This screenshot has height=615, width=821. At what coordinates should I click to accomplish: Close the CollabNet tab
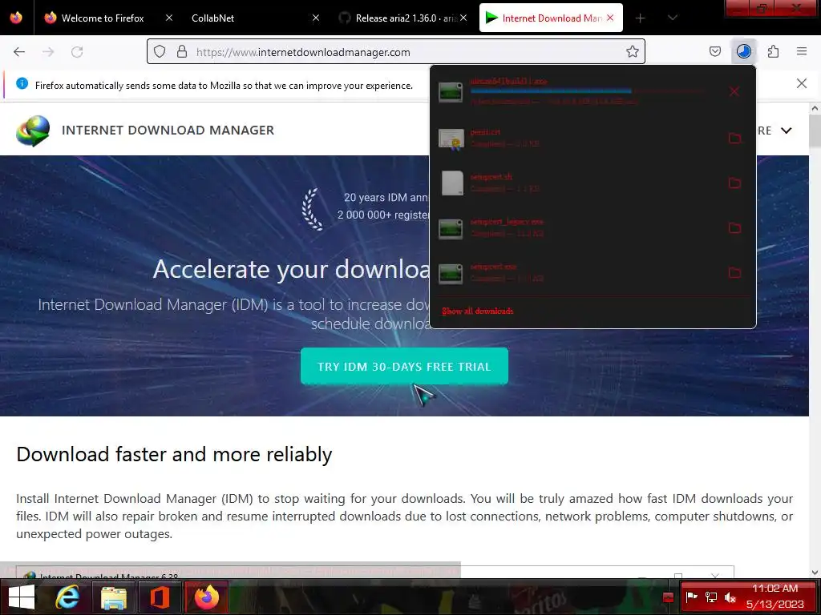[x=316, y=18]
